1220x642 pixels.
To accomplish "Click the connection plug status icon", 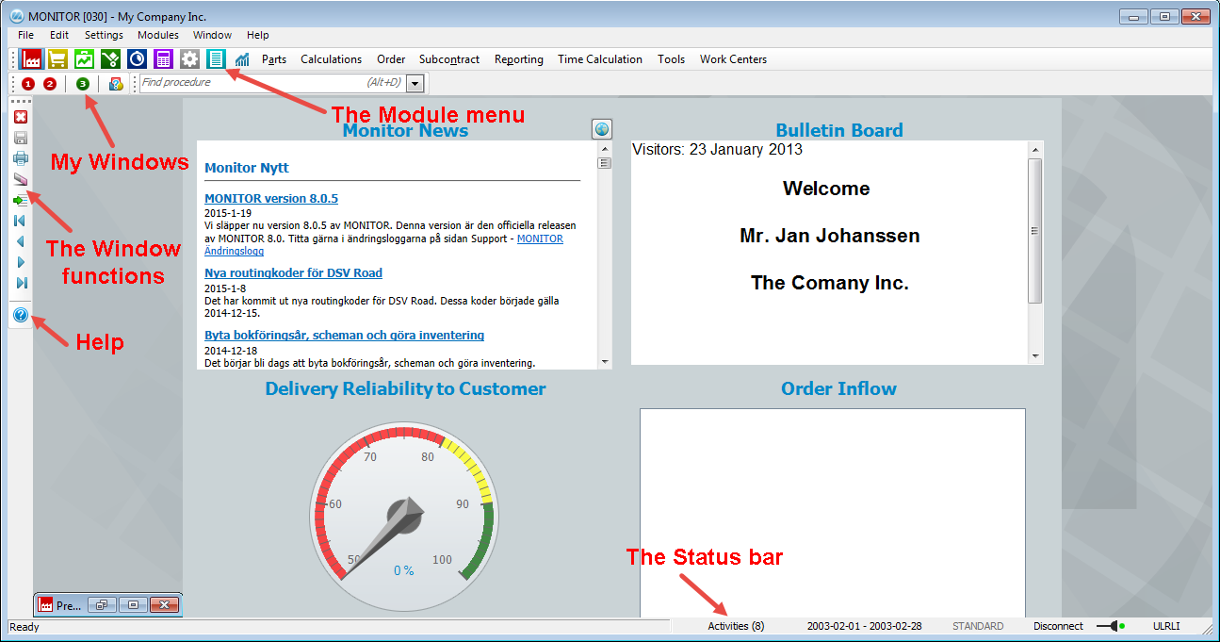I will [1111, 626].
